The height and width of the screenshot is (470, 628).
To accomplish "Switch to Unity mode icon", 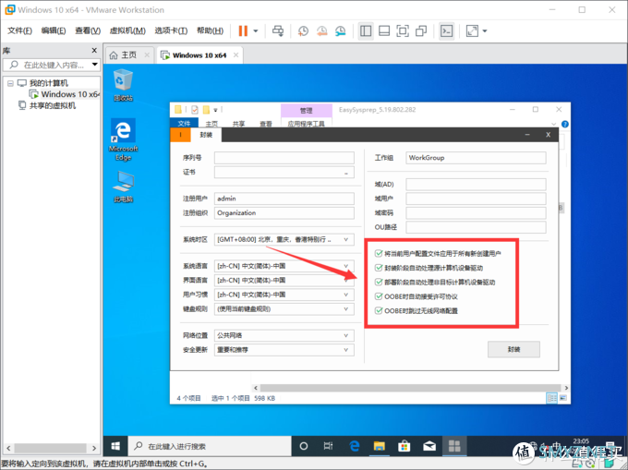I will (x=421, y=30).
